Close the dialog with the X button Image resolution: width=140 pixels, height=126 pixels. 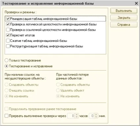click(x=136, y=3)
